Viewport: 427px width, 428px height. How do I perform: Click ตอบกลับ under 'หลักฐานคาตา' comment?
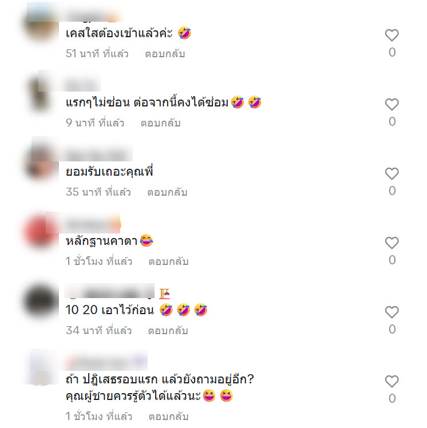[168, 261]
